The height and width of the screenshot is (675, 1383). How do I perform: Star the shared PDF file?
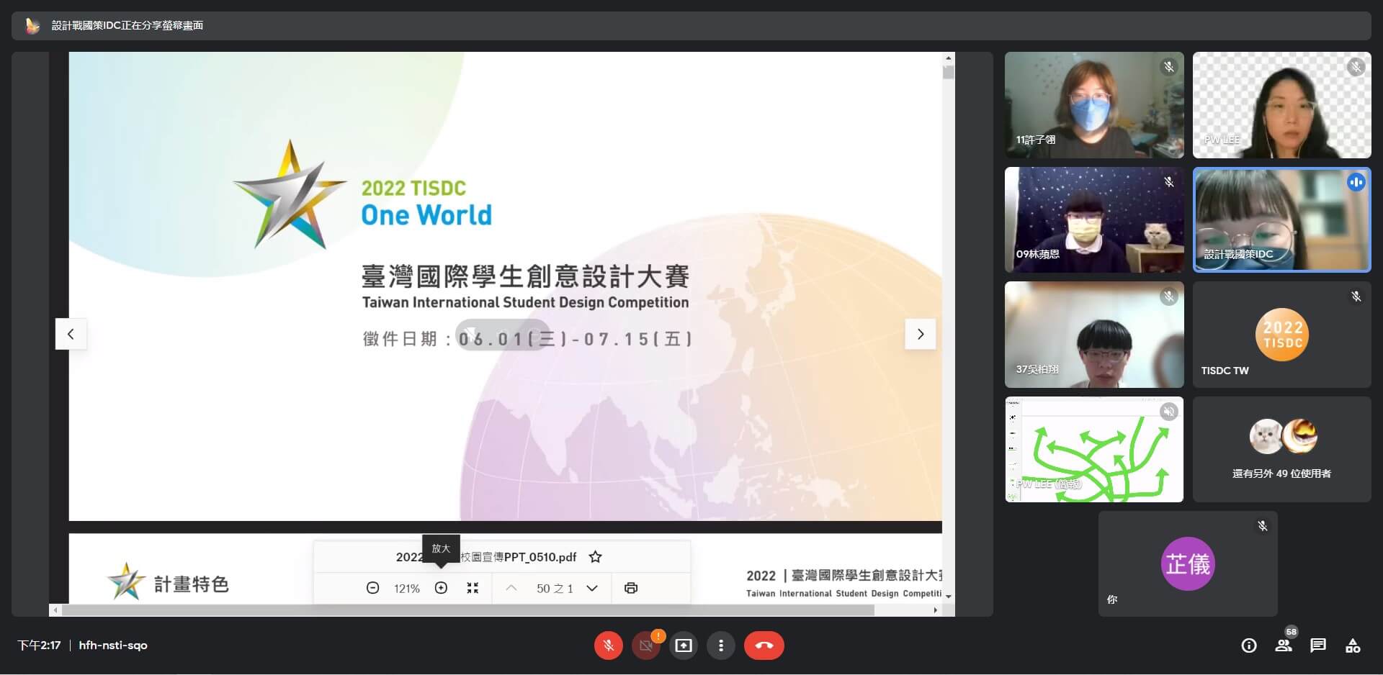[x=595, y=557]
